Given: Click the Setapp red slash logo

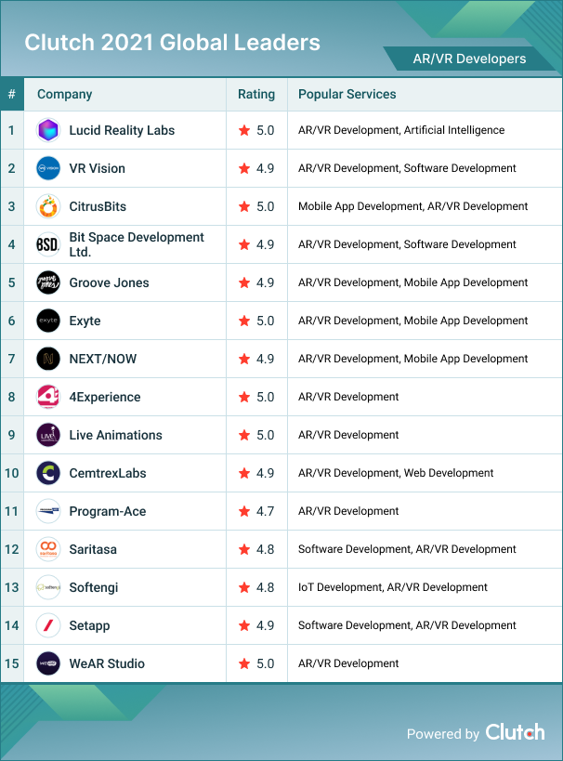Looking at the screenshot, I should 48,625.
